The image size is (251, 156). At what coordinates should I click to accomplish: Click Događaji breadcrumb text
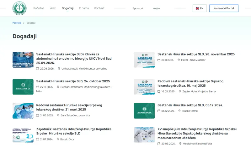[x=31, y=23]
